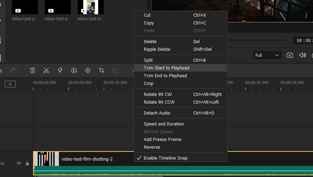Click the redo arrow icon
The height and width of the screenshot is (177, 313).
[x=13, y=71]
